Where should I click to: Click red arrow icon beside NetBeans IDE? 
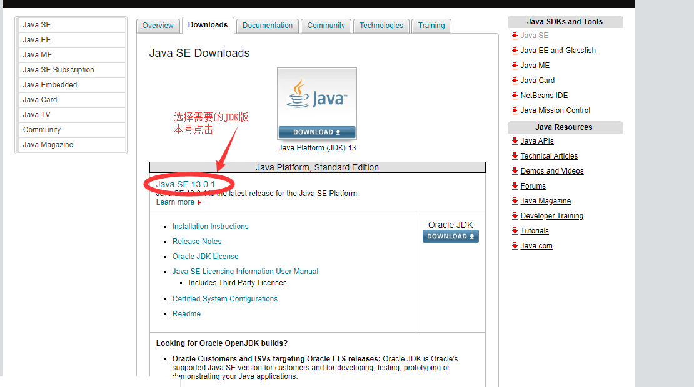click(x=515, y=96)
